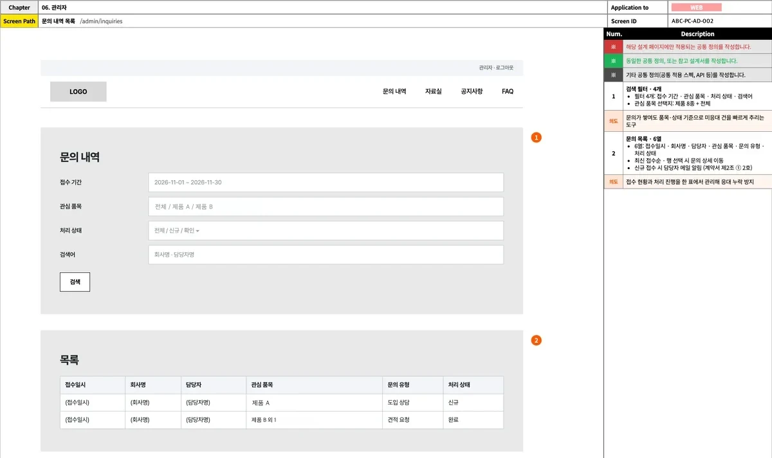Click the 접수 기간 filter label

click(x=71, y=182)
